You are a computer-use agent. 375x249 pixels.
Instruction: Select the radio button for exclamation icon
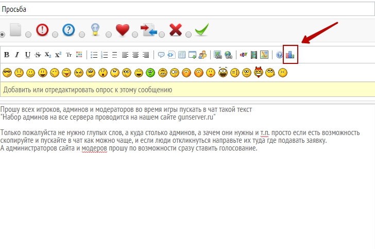tap(28, 35)
